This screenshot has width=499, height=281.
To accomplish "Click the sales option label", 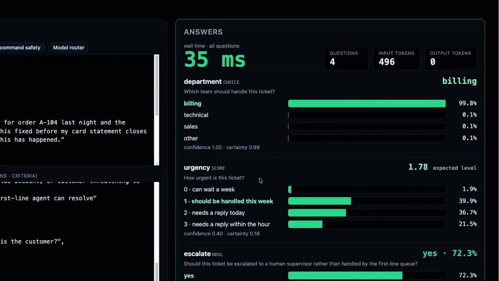I will pyautogui.click(x=191, y=126).
